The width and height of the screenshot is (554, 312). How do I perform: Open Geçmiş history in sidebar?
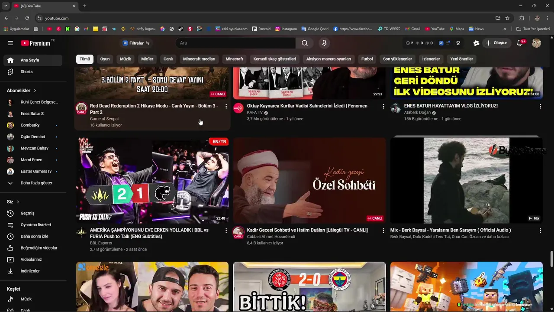tap(33, 213)
